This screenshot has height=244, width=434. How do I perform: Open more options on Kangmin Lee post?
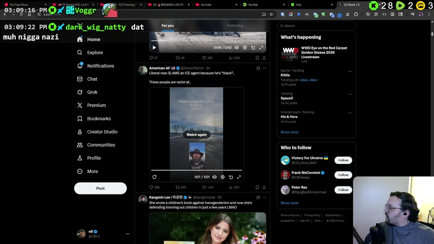pyautogui.click(x=264, y=197)
